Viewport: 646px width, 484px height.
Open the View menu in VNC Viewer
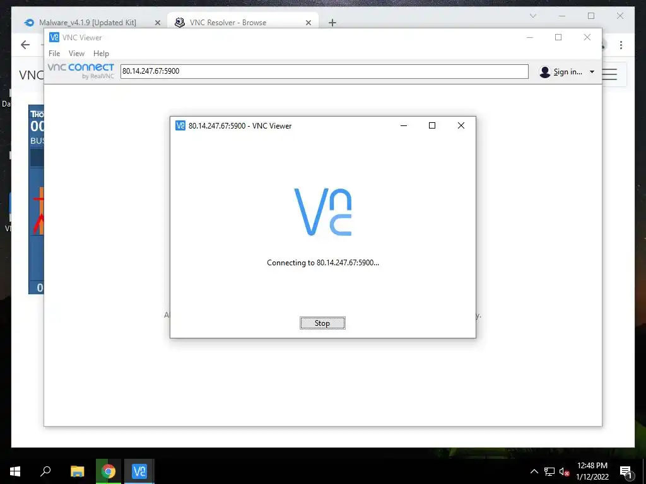(x=76, y=54)
